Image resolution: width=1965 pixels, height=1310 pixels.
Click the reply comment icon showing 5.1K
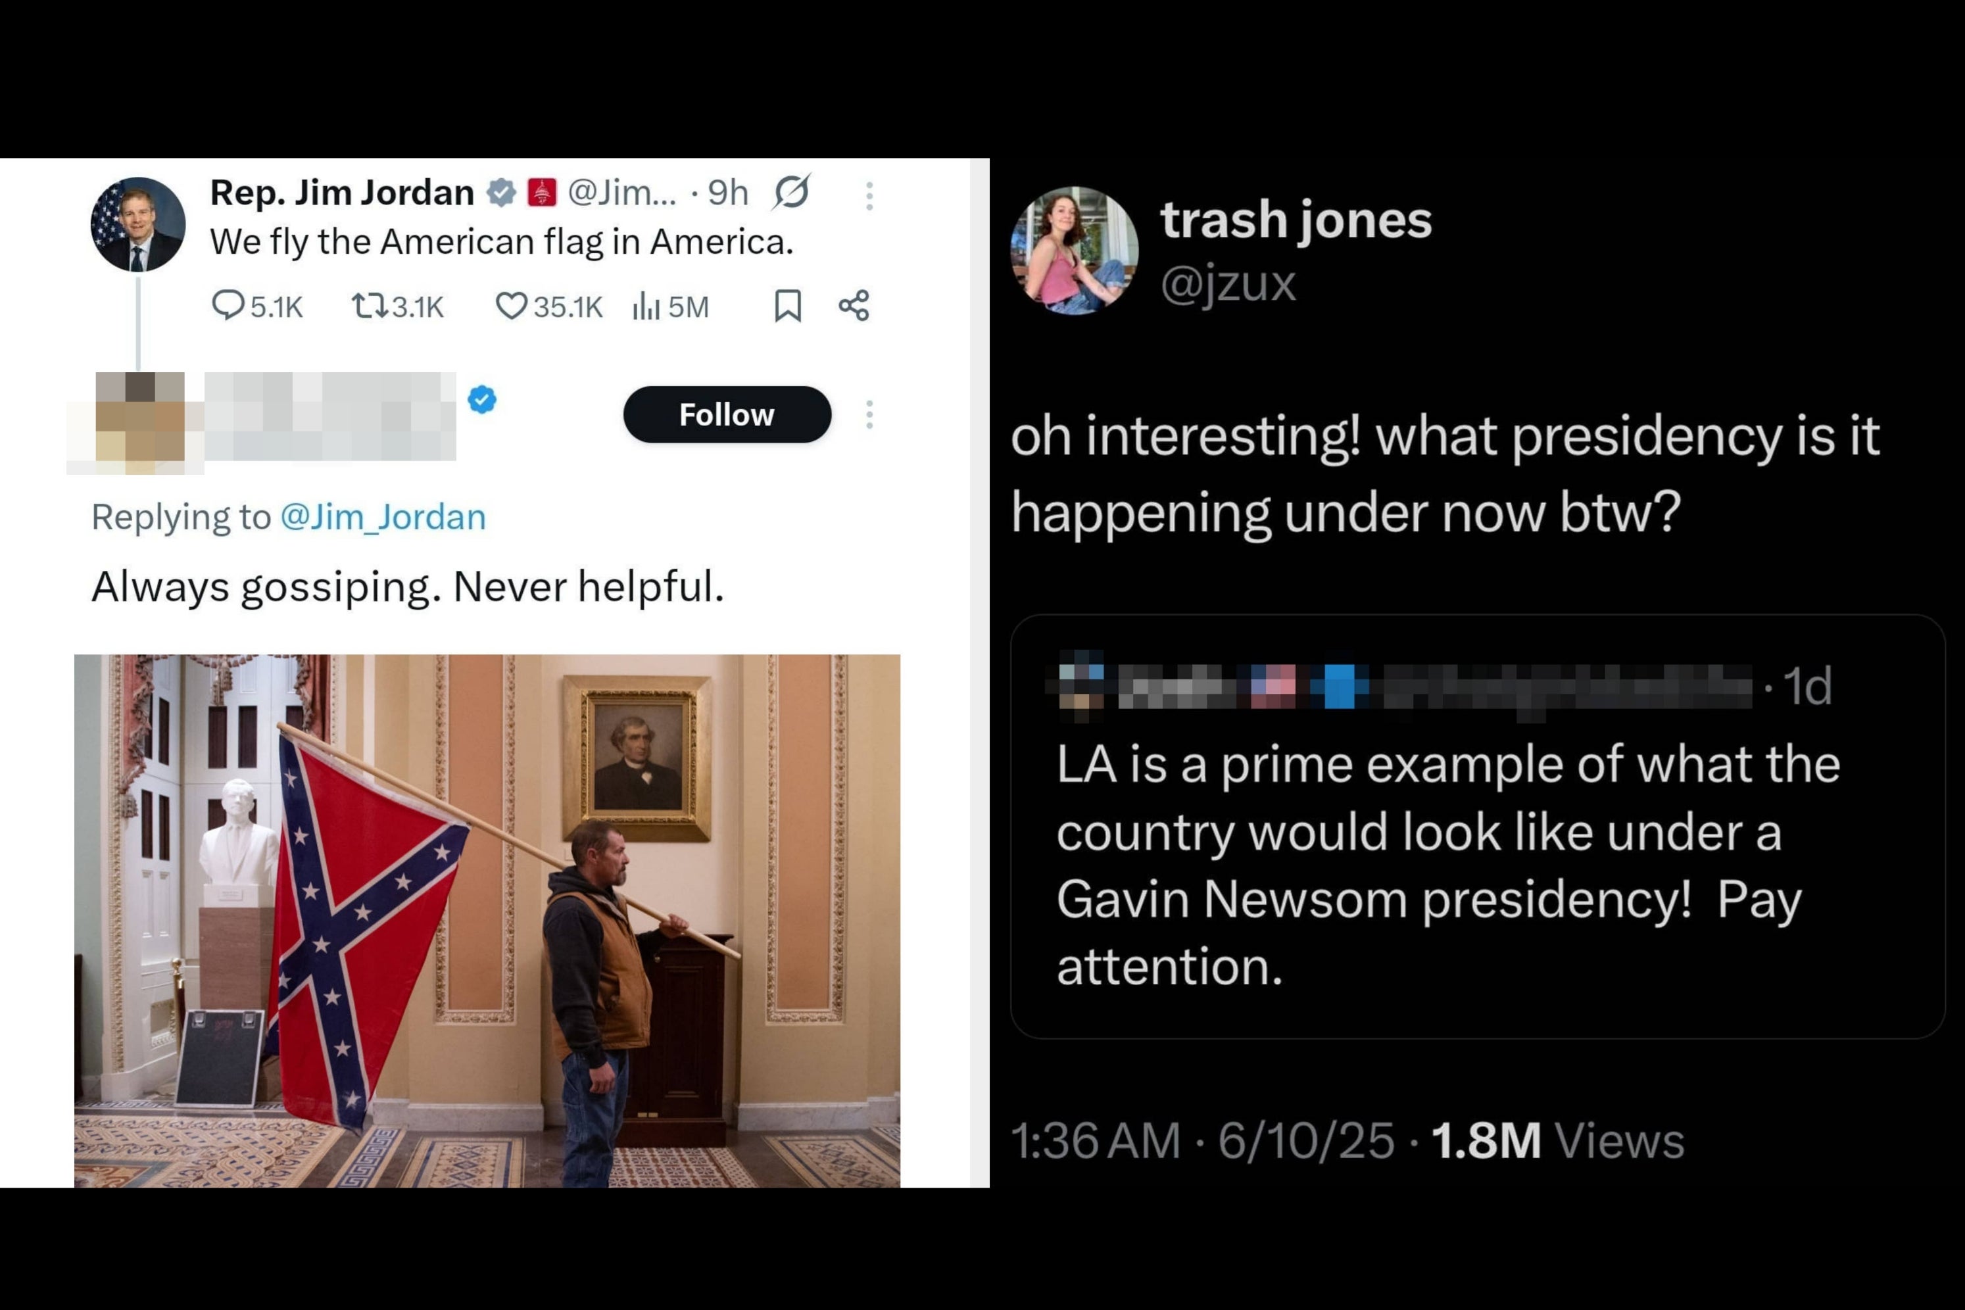(228, 306)
